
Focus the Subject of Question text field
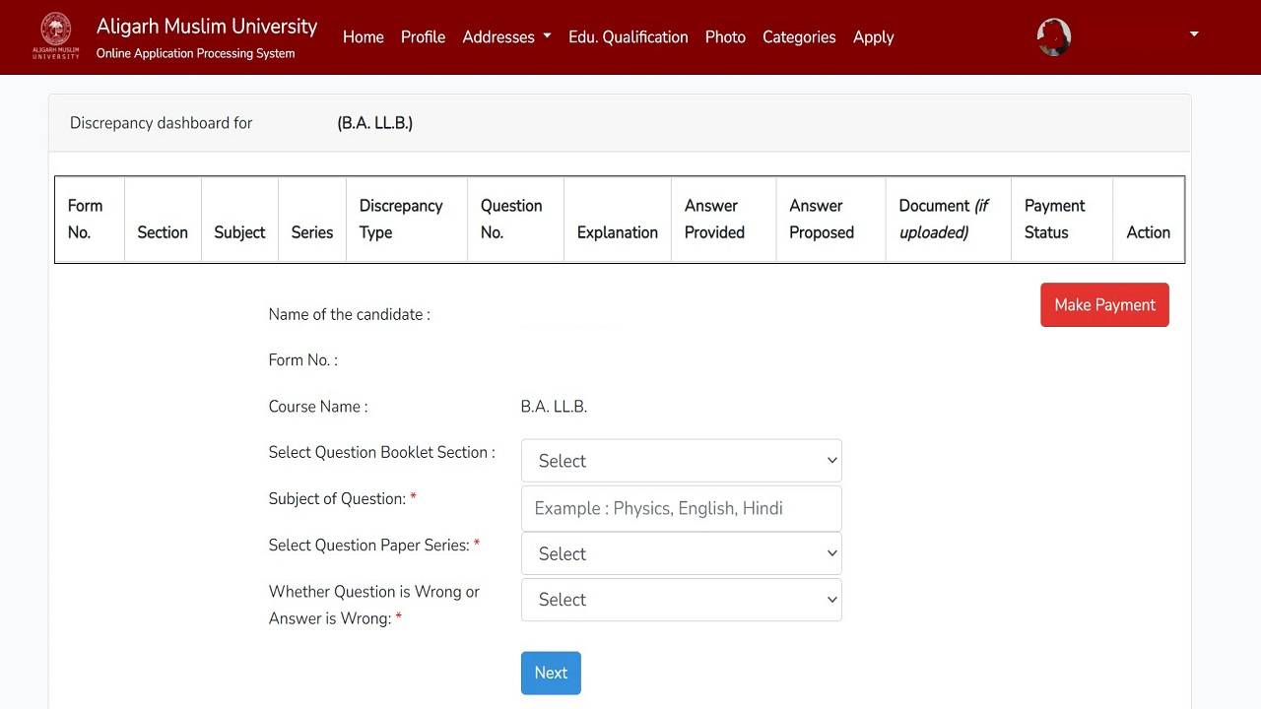pyautogui.click(x=681, y=508)
